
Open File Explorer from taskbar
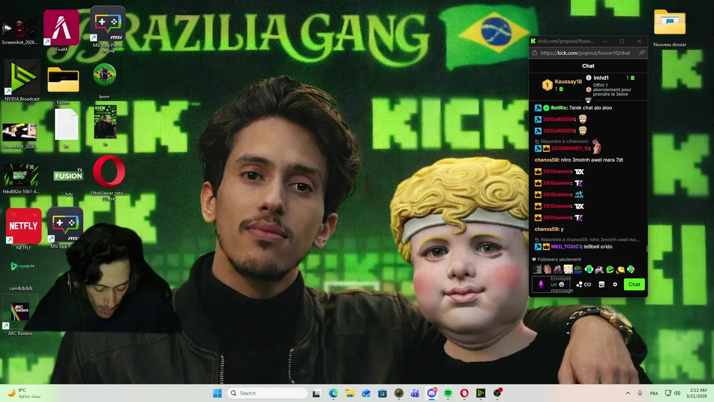349,393
